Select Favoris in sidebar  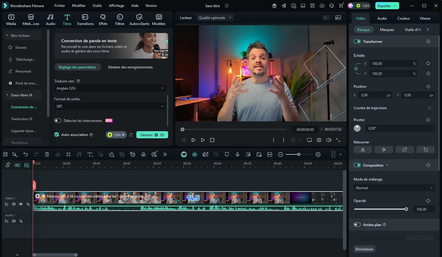click(21, 47)
